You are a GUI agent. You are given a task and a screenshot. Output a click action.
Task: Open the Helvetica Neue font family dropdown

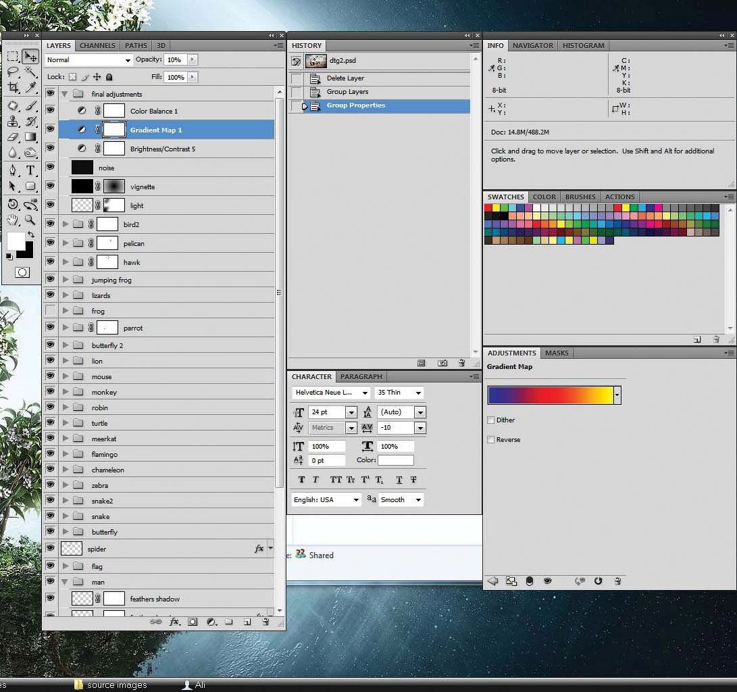331,393
